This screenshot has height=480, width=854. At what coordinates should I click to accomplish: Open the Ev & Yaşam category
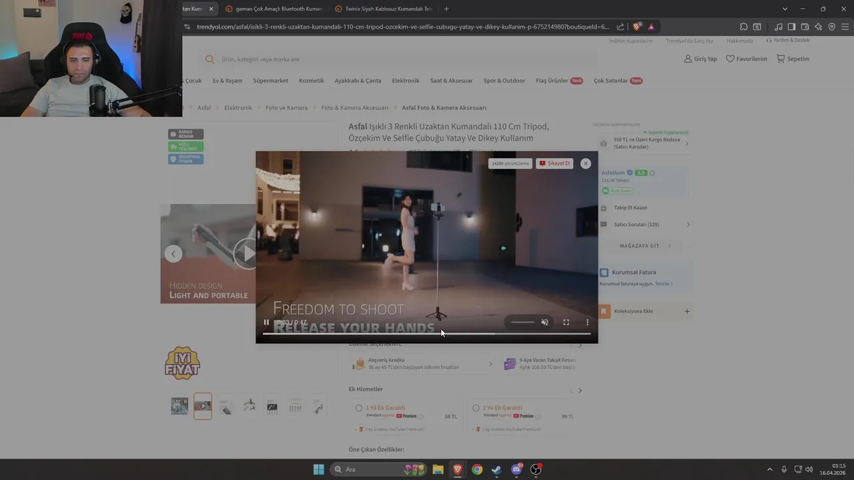[x=228, y=81]
